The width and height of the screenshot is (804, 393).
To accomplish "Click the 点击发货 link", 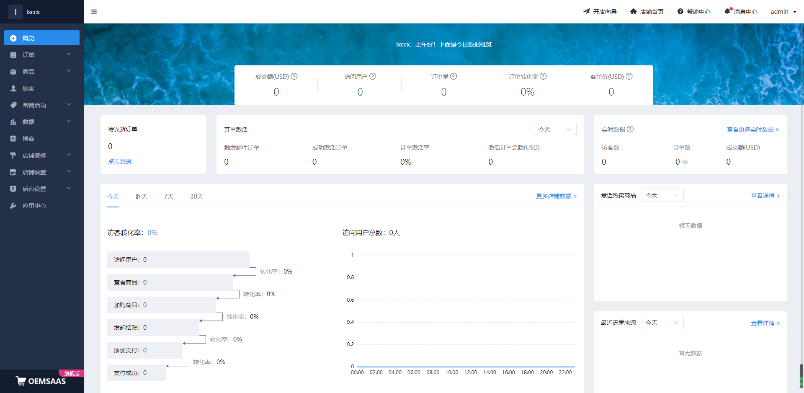I will click(120, 161).
